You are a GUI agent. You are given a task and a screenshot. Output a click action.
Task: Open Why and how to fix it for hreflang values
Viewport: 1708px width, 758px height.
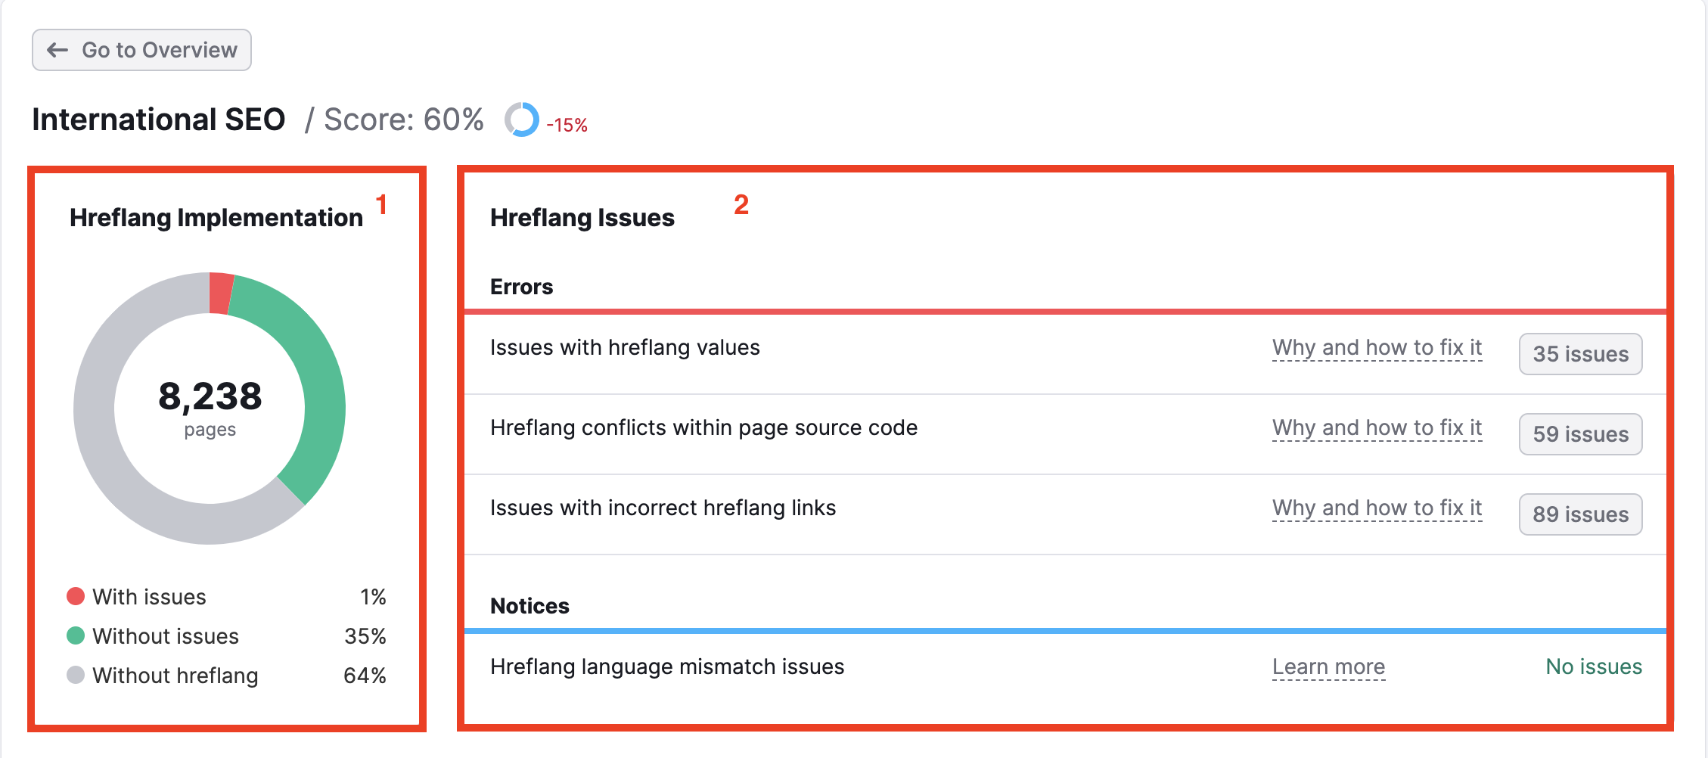[1377, 348]
